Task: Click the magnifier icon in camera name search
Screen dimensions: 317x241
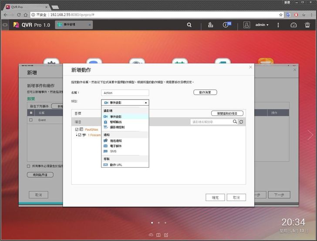Action: coord(235,122)
